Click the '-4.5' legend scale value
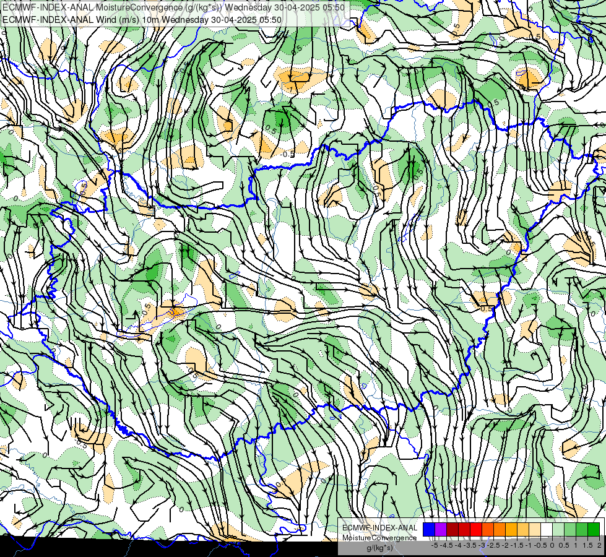 click(x=447, y=545)
